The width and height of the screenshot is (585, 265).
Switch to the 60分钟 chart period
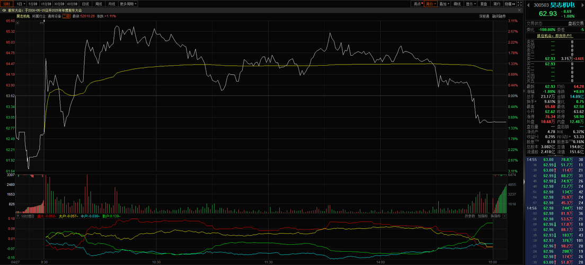click(x=73, y=4)
